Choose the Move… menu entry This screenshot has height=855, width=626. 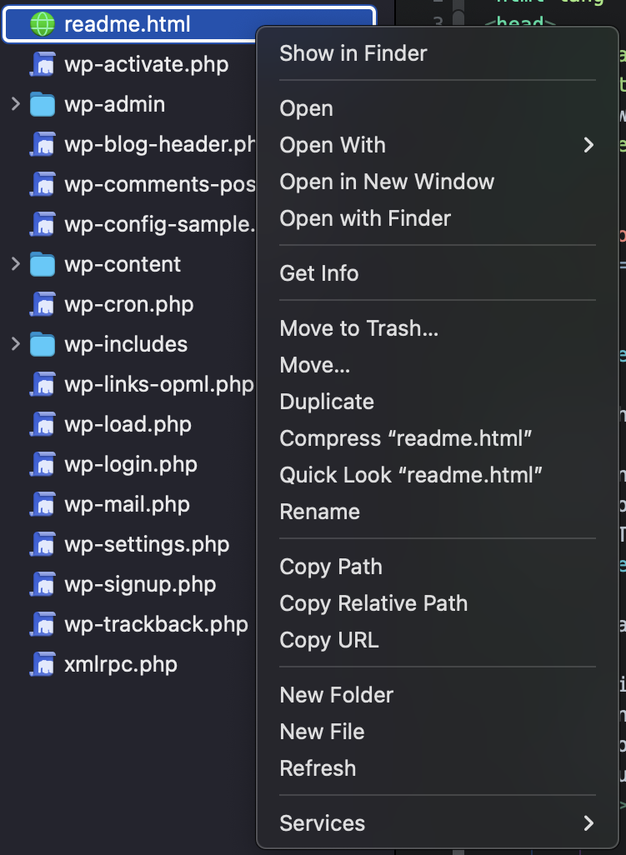click(x=315, y=365)
